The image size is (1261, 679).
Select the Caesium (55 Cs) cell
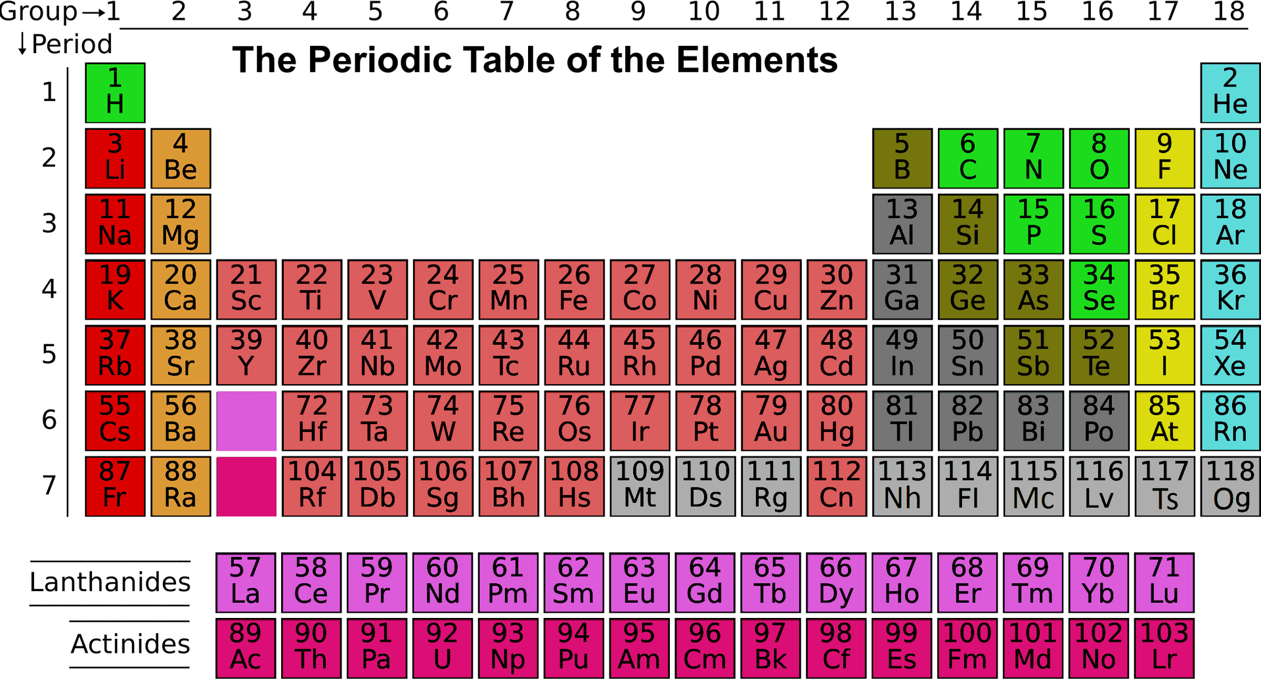pyautogui.click(x=115, y=421)
